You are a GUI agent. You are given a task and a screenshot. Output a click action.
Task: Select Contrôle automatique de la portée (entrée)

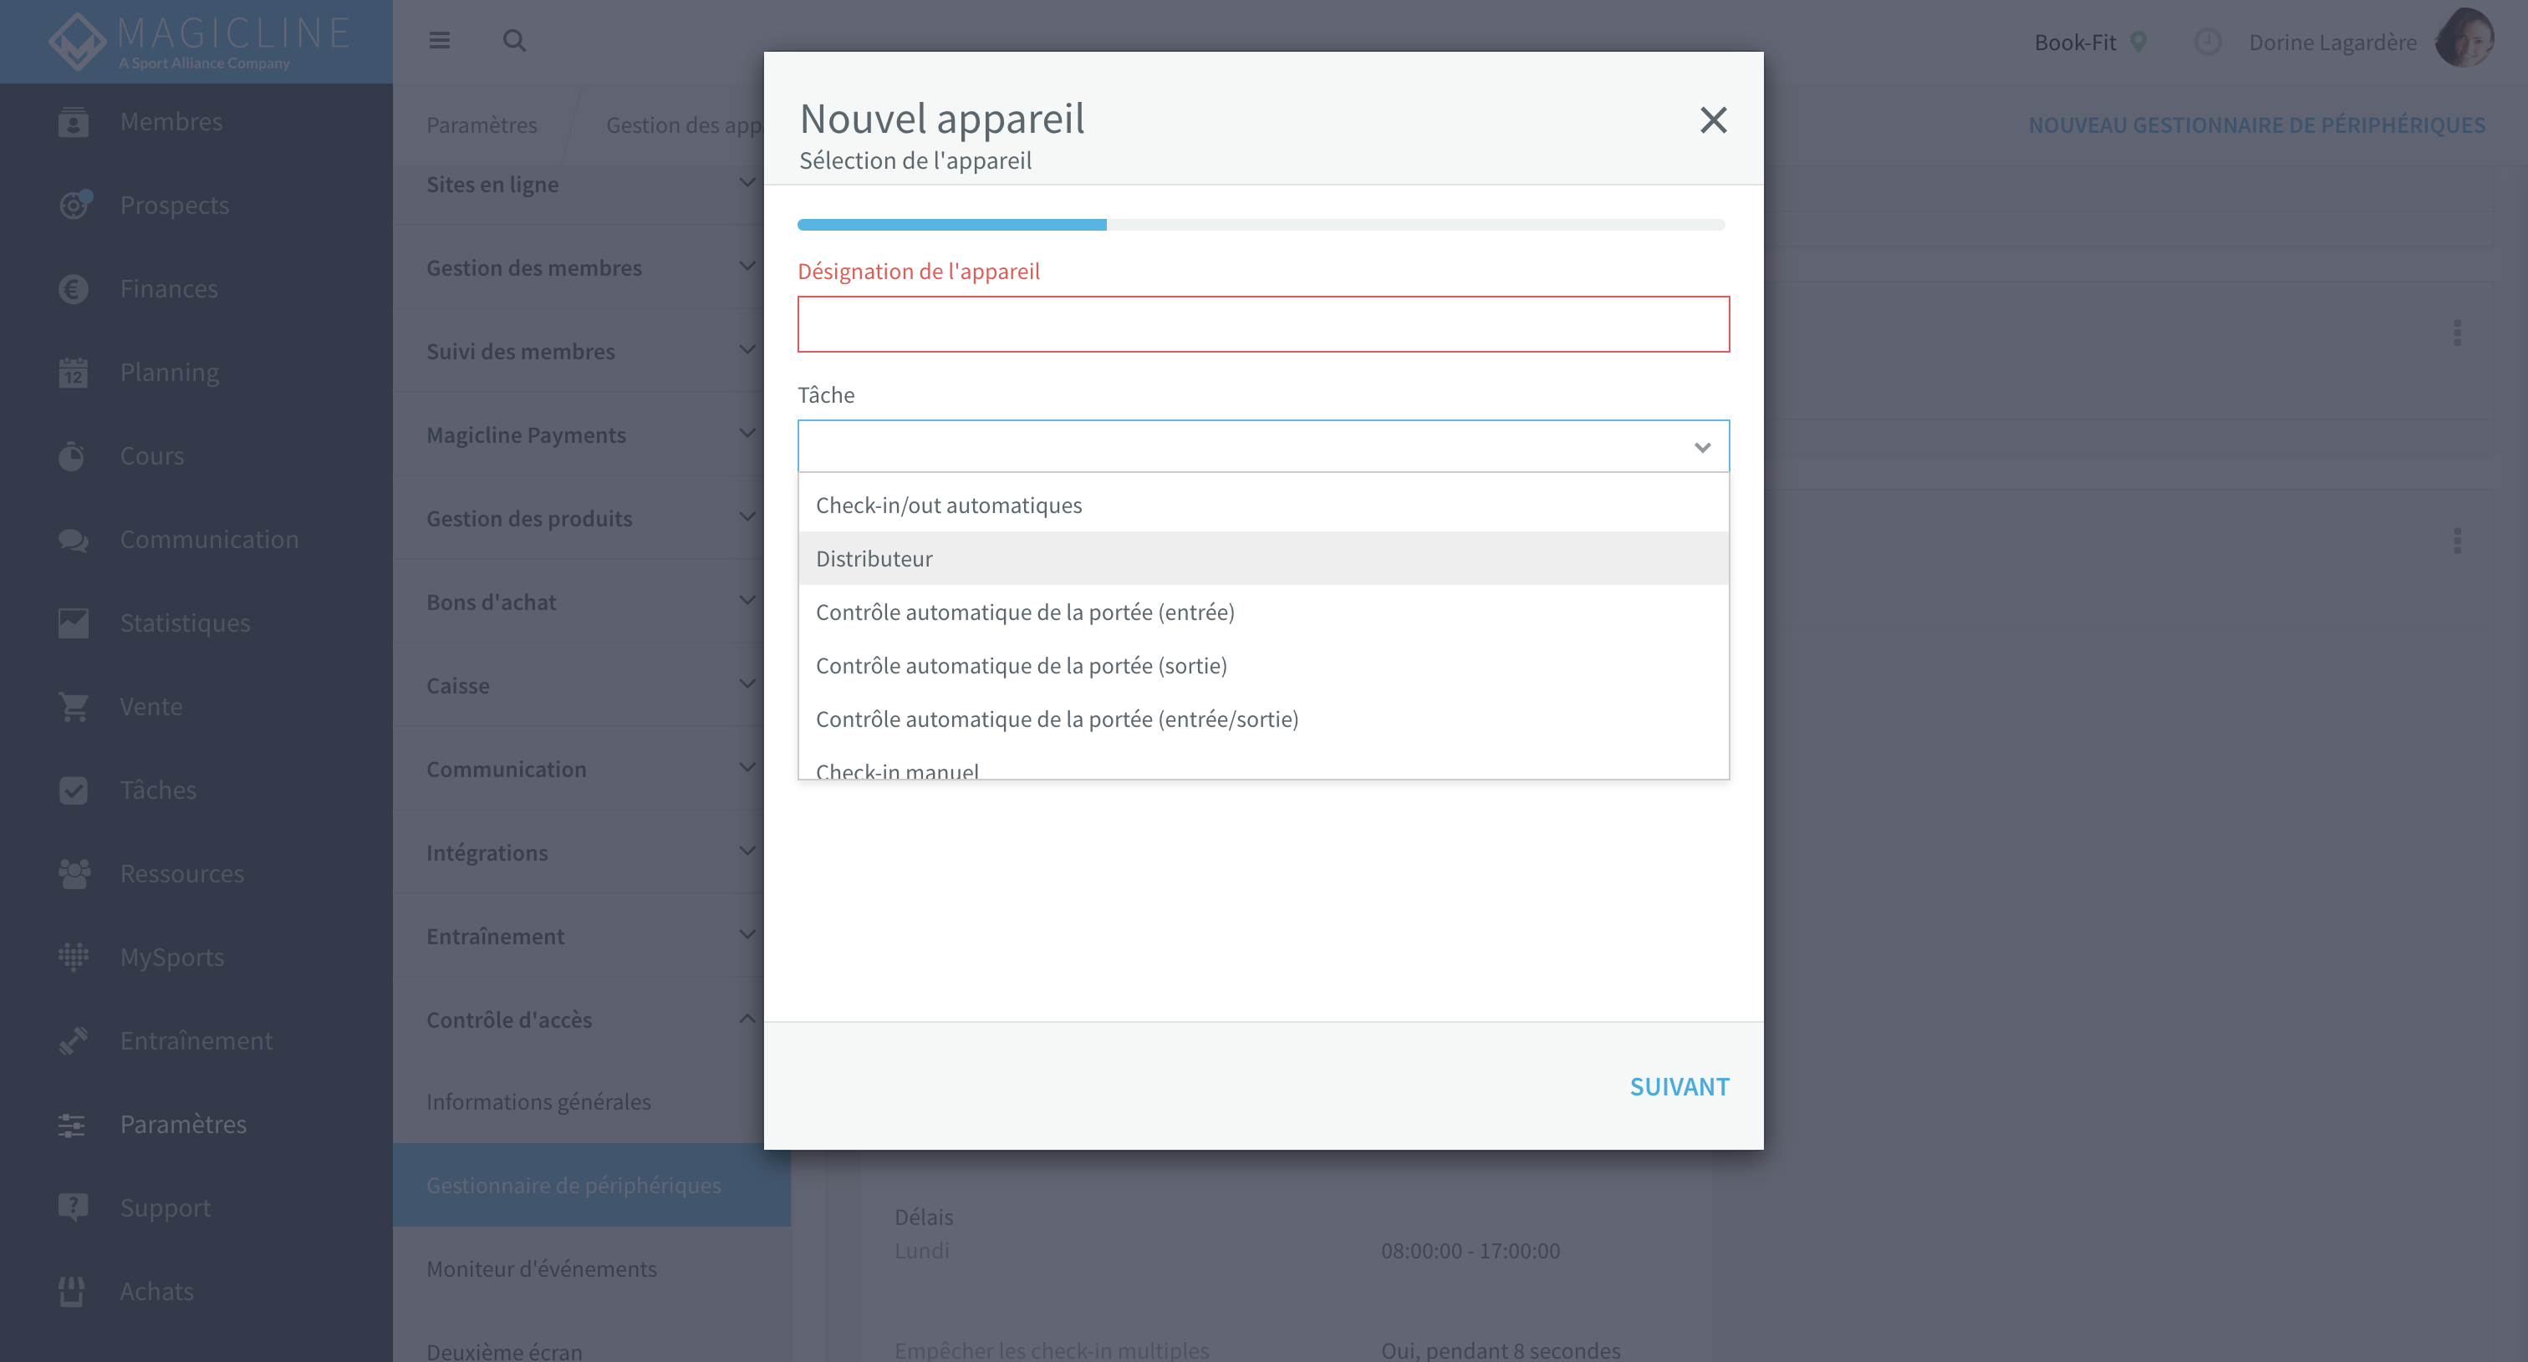point(1263,612)
